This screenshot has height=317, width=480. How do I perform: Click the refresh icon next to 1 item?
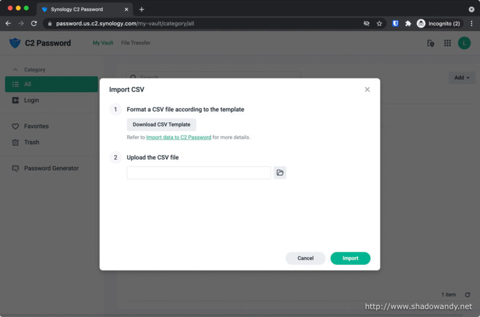pyautogui.click(x=467, y=295)
